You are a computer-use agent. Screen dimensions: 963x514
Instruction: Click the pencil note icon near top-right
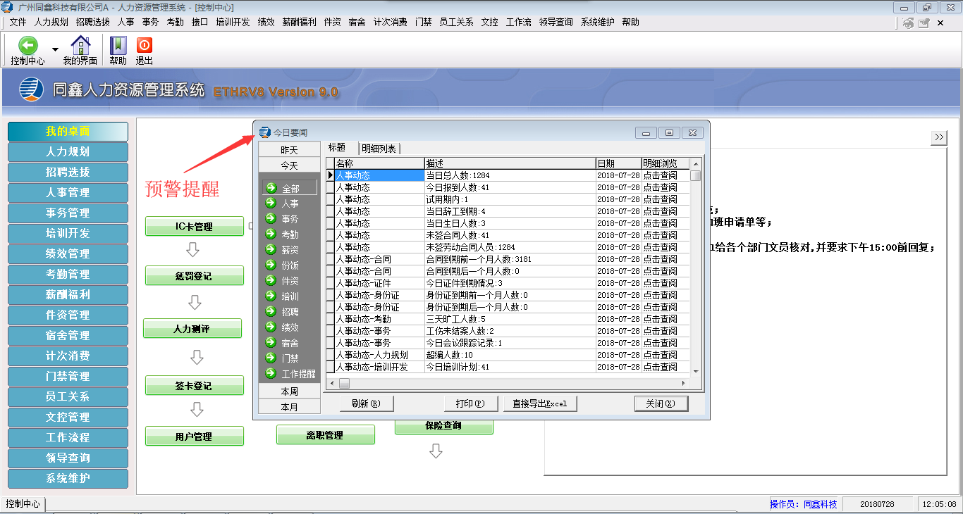924,23
